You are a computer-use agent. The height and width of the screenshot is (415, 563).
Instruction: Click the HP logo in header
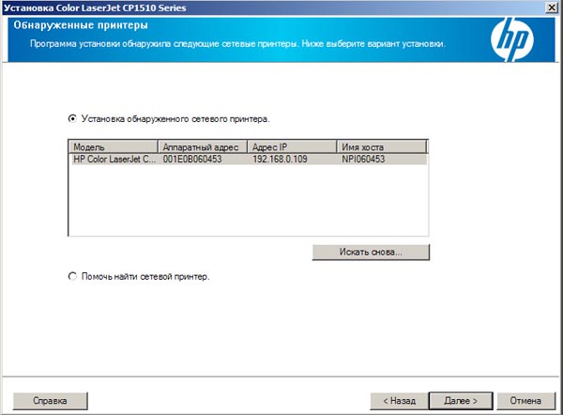click(x=512, y=39)
